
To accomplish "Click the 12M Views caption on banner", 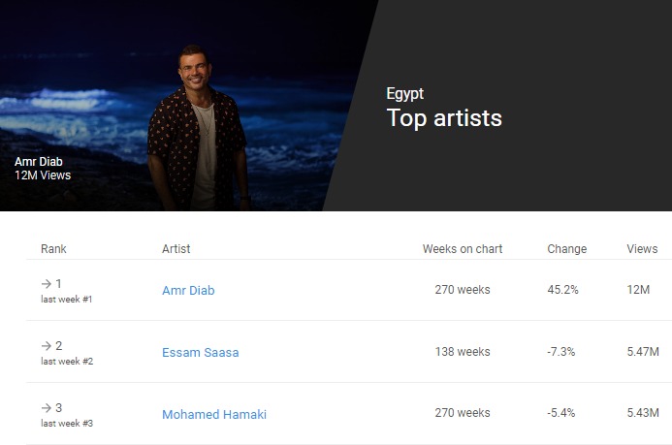I will [43, 175].
